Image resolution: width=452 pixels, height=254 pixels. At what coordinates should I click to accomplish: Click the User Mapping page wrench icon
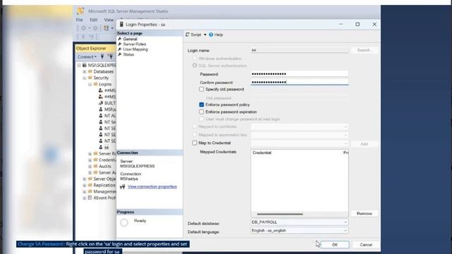[119, 49]
